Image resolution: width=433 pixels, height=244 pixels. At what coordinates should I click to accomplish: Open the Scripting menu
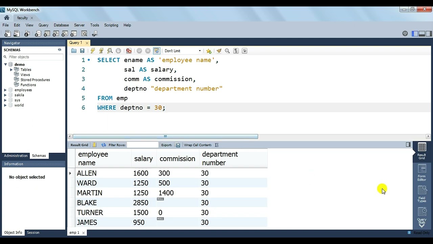111,25
